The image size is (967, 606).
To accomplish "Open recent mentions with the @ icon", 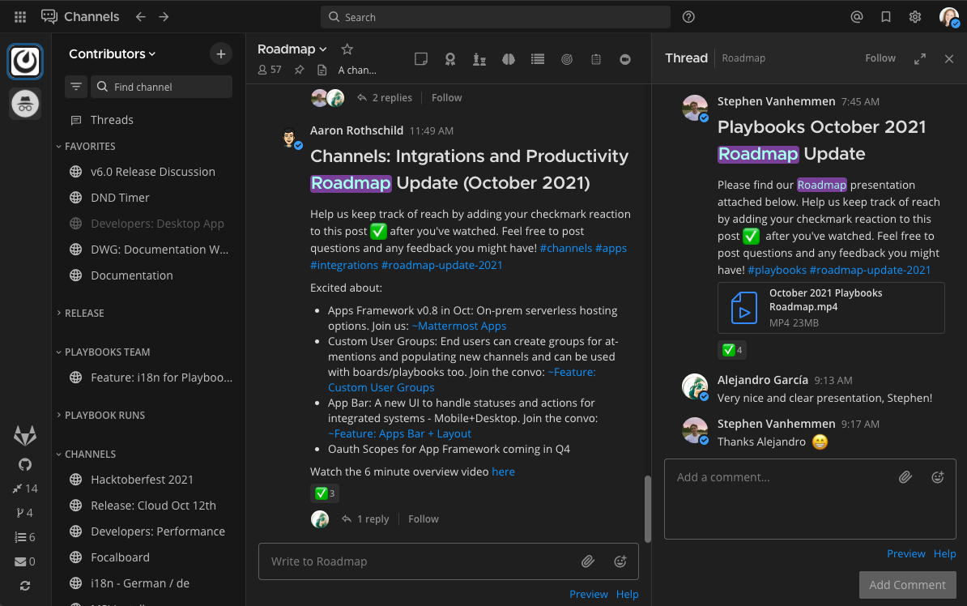I will click(x=857, y=16).
